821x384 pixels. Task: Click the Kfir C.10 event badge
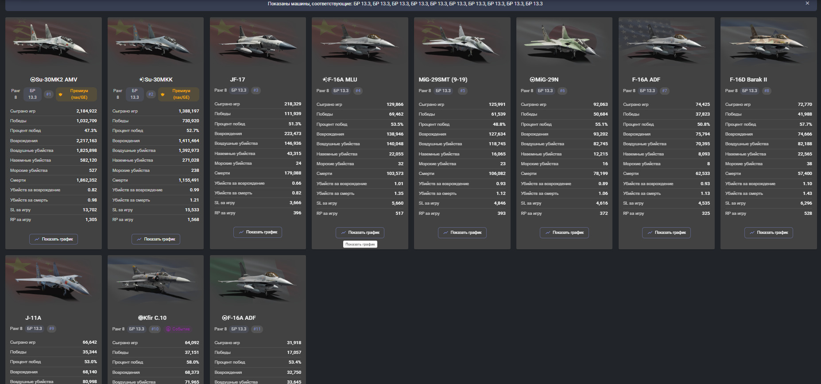(x=178, y=329)
